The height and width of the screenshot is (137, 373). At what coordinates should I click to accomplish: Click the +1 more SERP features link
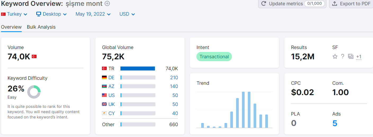pyautogui.click(x=359, y=56)
